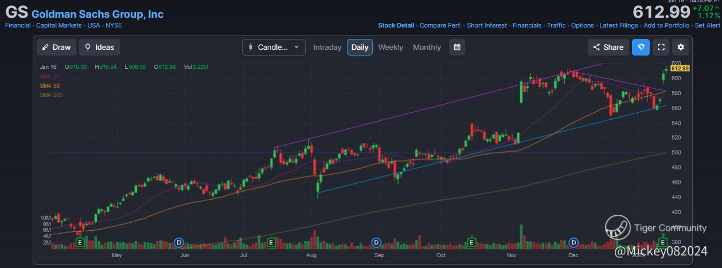Switch to the Intraday timeframe

coord(327,47)
